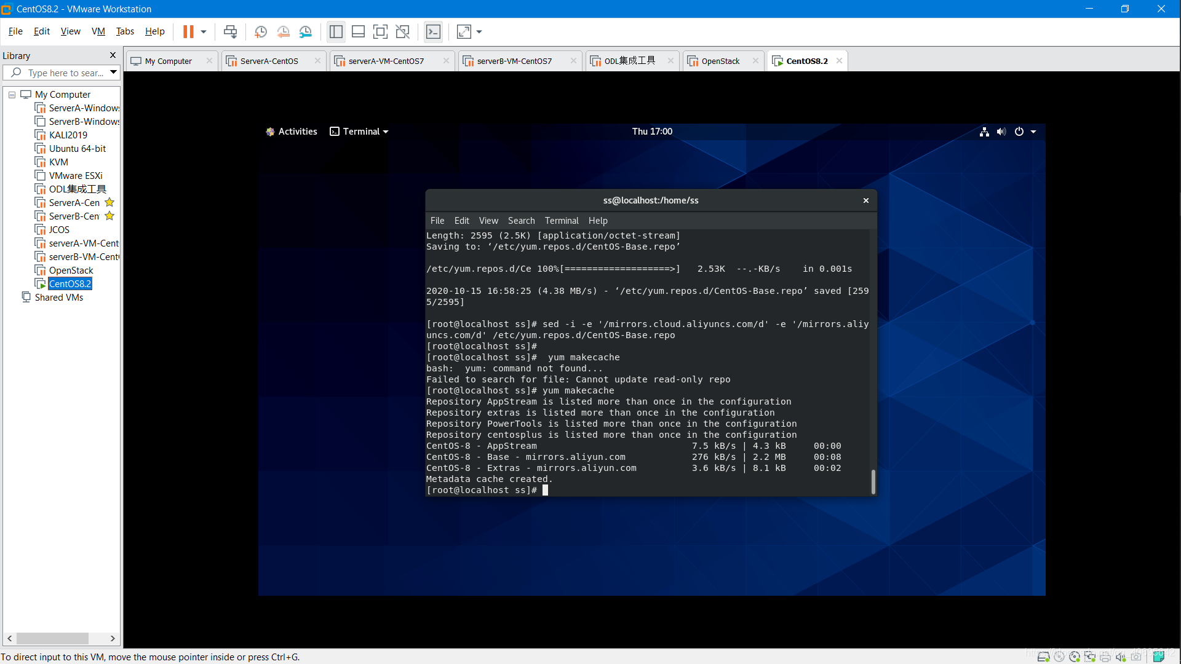Open the Terminal window's Search menu
Viewport: 1181px width, 664px height.
(521, 221)
